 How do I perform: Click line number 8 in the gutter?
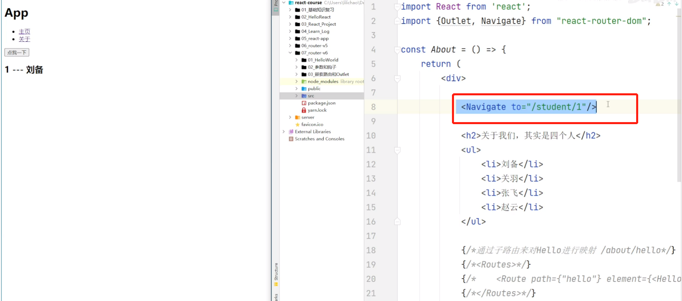tap(373, 107)
